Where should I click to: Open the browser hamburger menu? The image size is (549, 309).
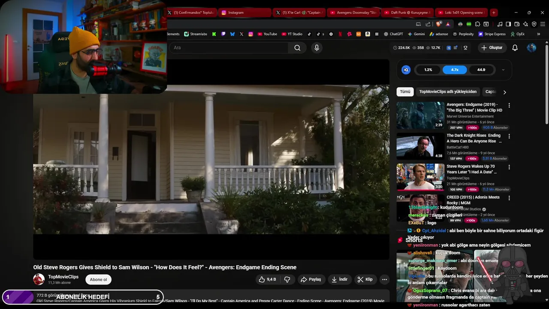point(543,24)
